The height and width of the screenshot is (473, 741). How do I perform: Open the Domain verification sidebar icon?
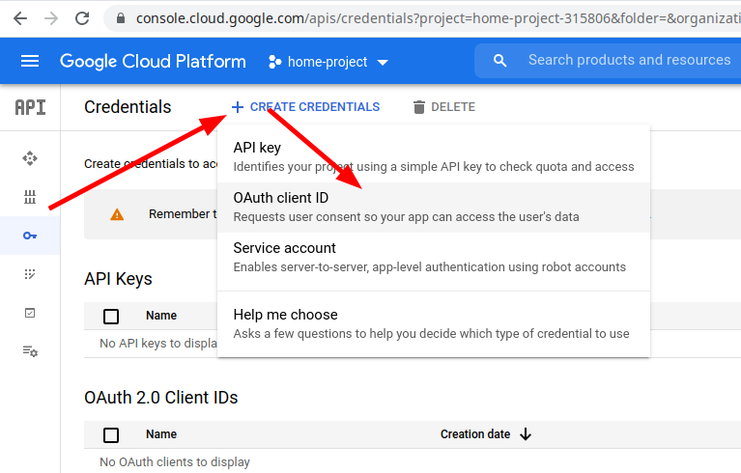[x=30, y=313]
